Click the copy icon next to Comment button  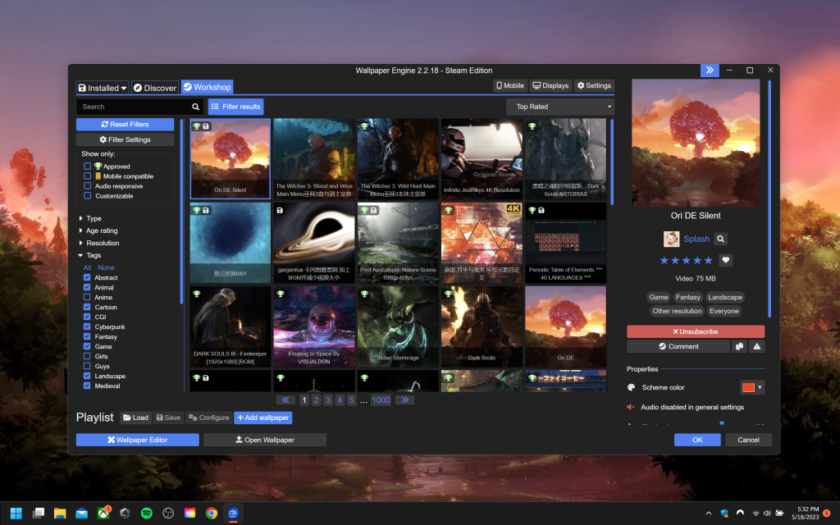(x=739, y=347)
